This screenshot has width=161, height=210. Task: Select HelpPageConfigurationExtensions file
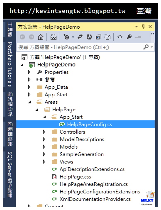(100, 192)
